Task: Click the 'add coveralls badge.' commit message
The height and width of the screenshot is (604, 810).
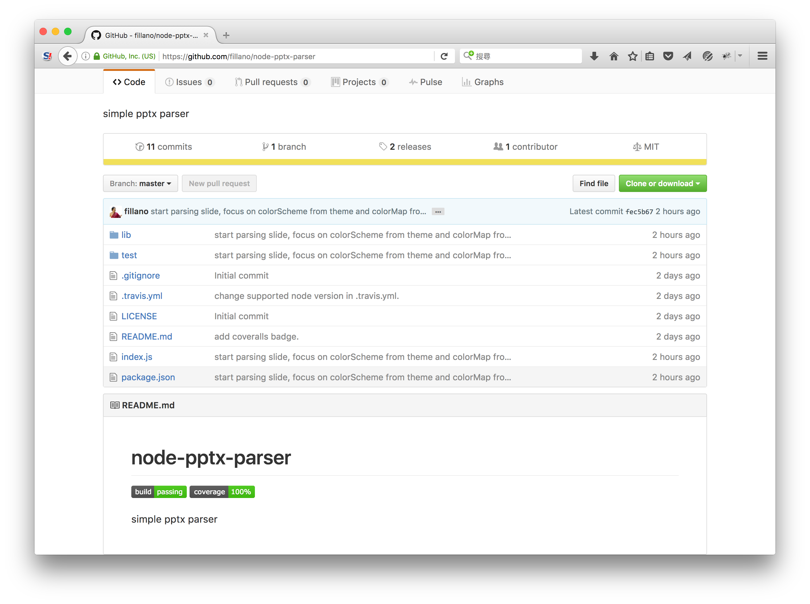Action: [x=256, y=337]
